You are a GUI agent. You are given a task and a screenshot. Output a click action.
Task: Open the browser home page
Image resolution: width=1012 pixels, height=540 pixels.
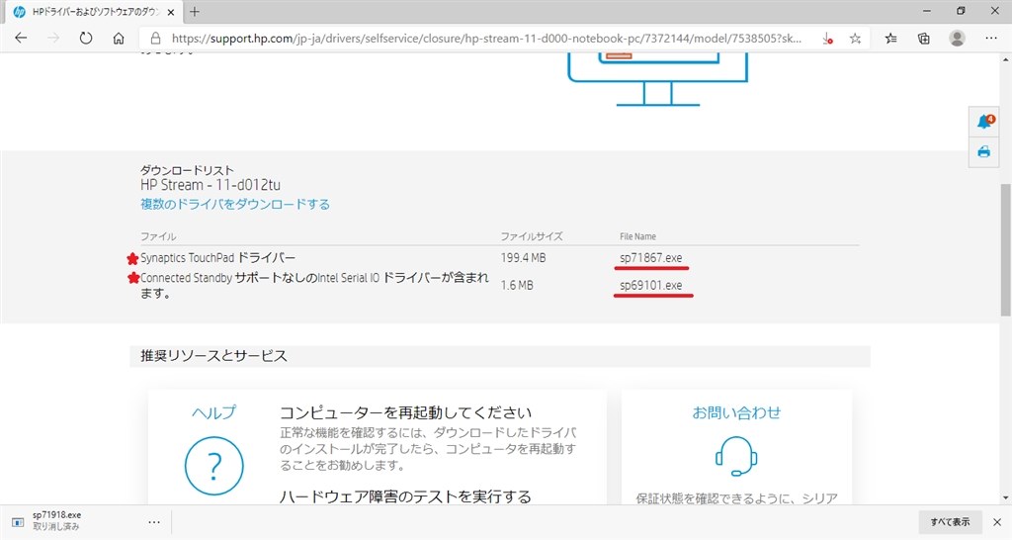point(119,39)
